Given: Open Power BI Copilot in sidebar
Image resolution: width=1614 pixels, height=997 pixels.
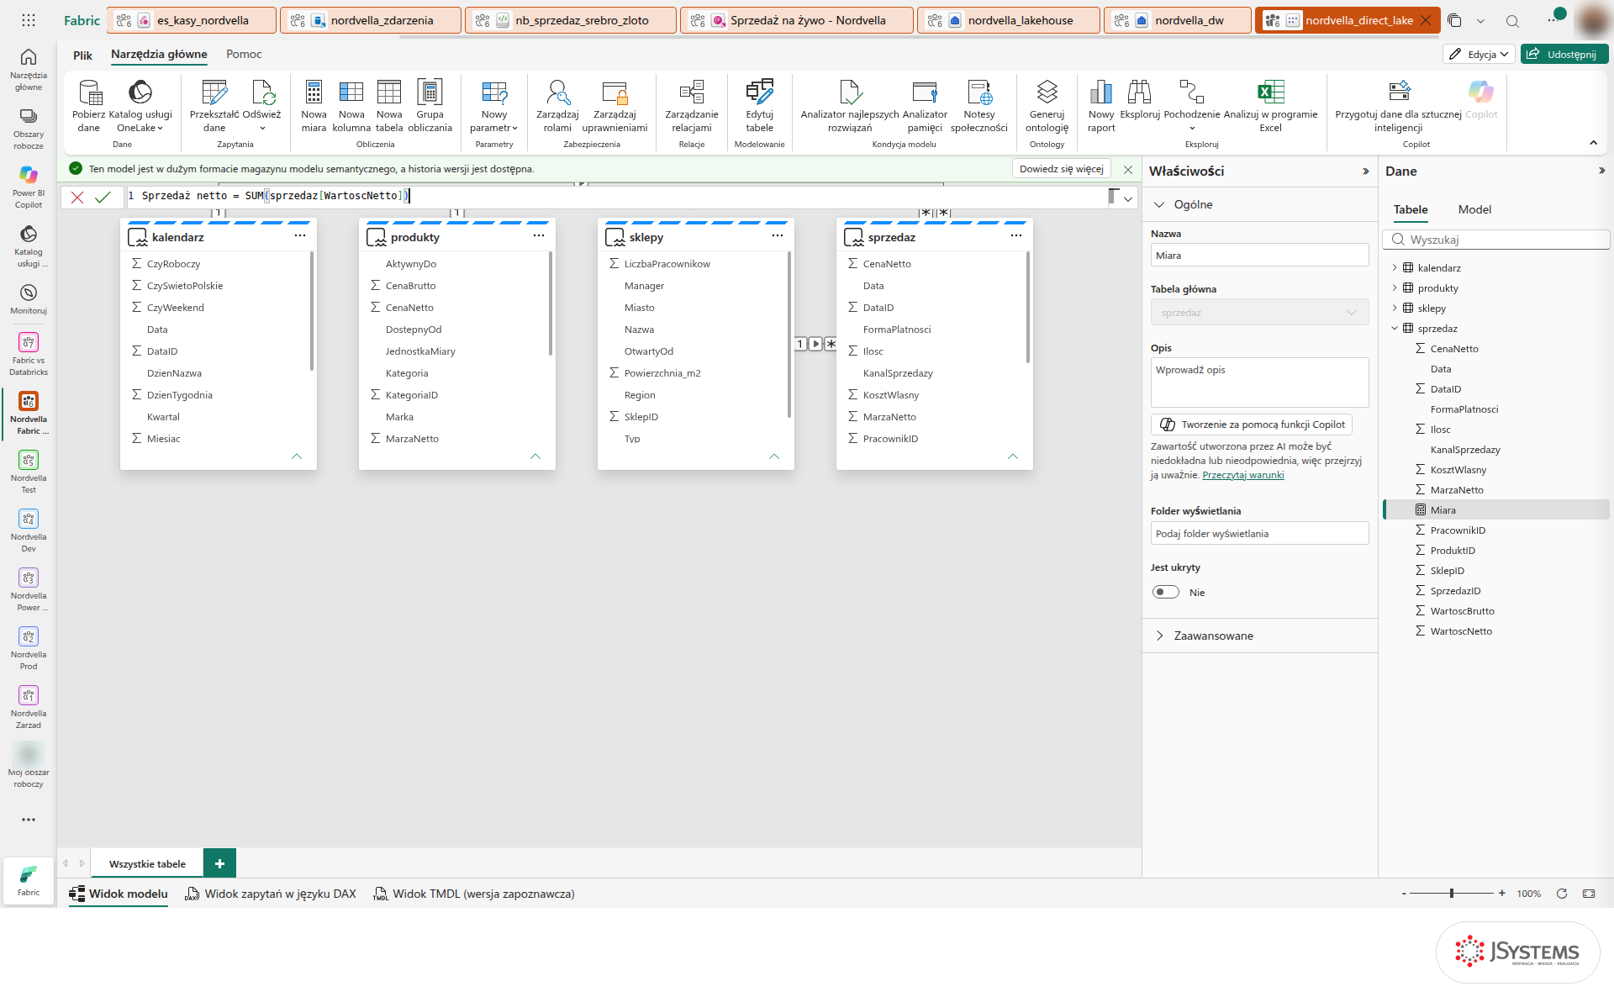Looking at the screenshot, I should click(29, 187).
